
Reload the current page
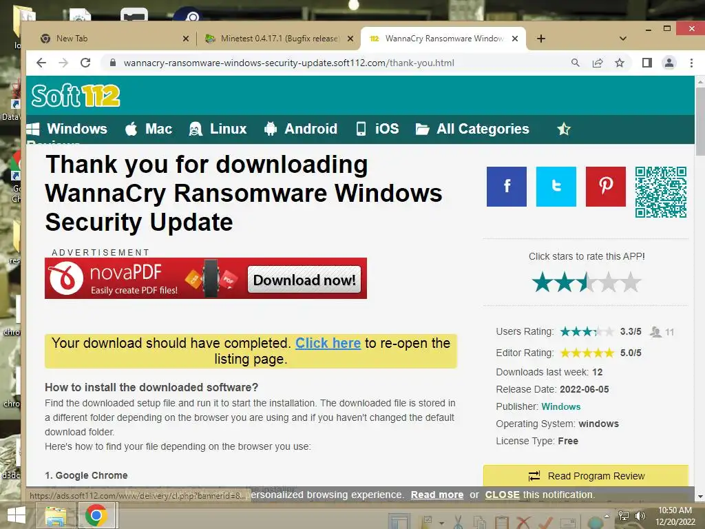(85, 63)
